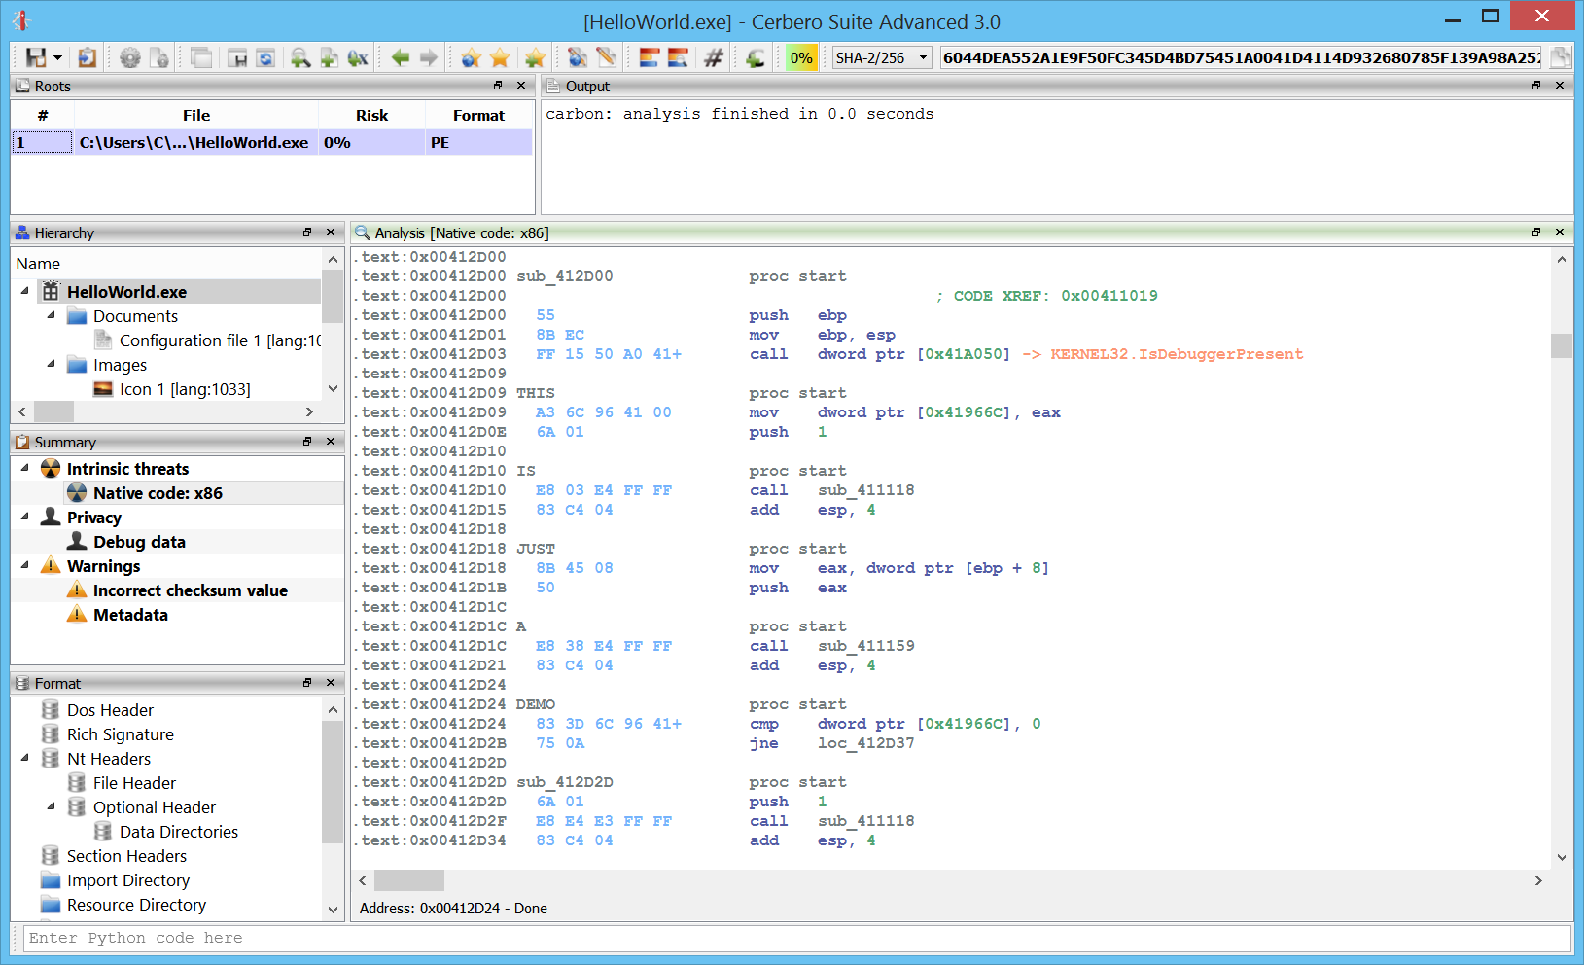
Task: Click the hash (#) toolbar icon
Action: click(x=714, y=57)
